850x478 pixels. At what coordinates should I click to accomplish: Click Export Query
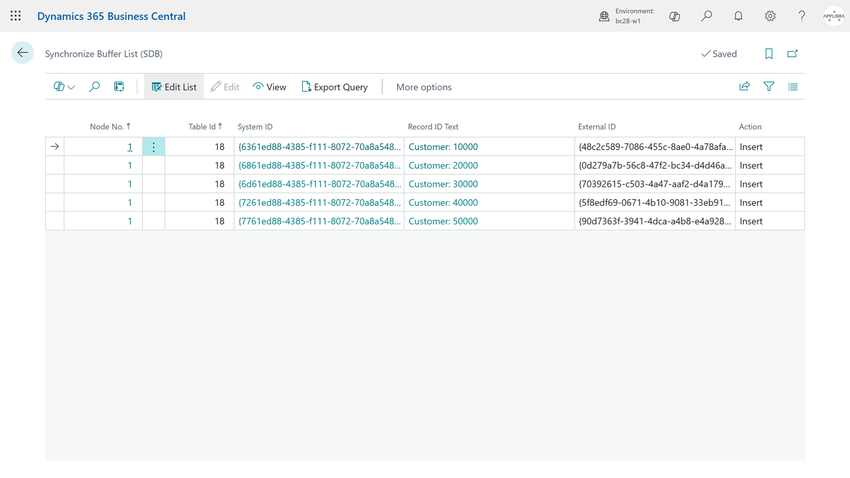pos(335,87)
